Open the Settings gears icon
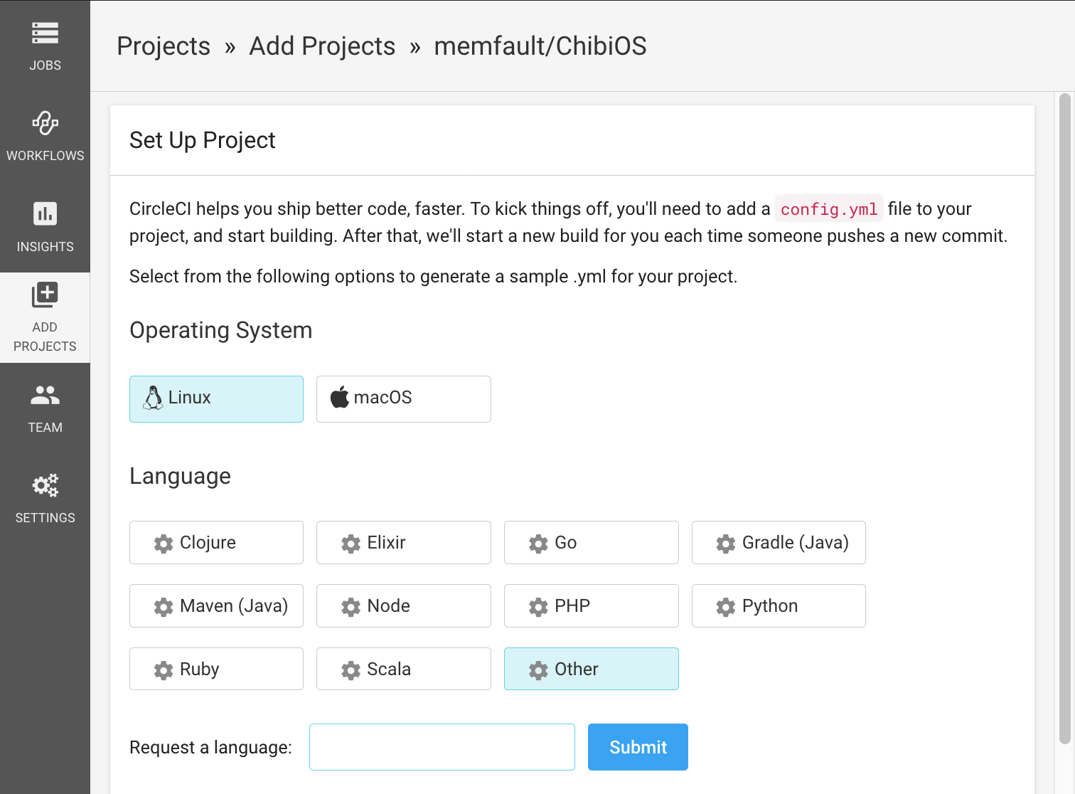 coord(45,485)
